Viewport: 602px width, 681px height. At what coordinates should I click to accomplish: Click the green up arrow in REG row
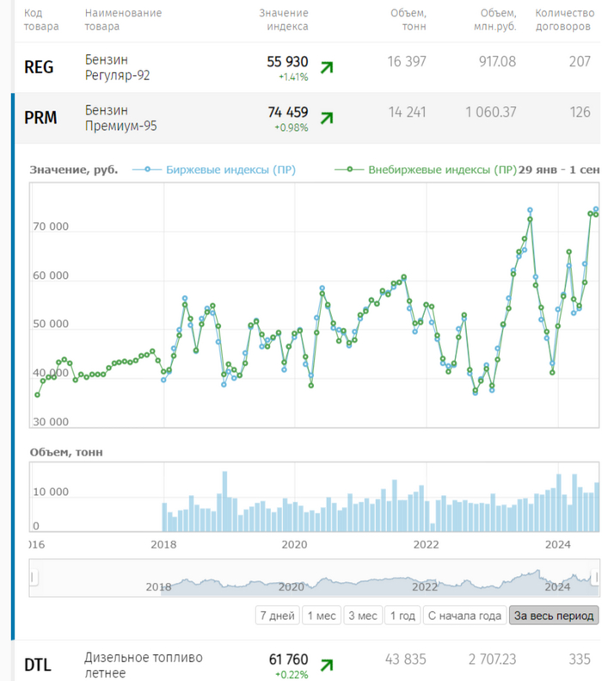(x=327, y=67)
